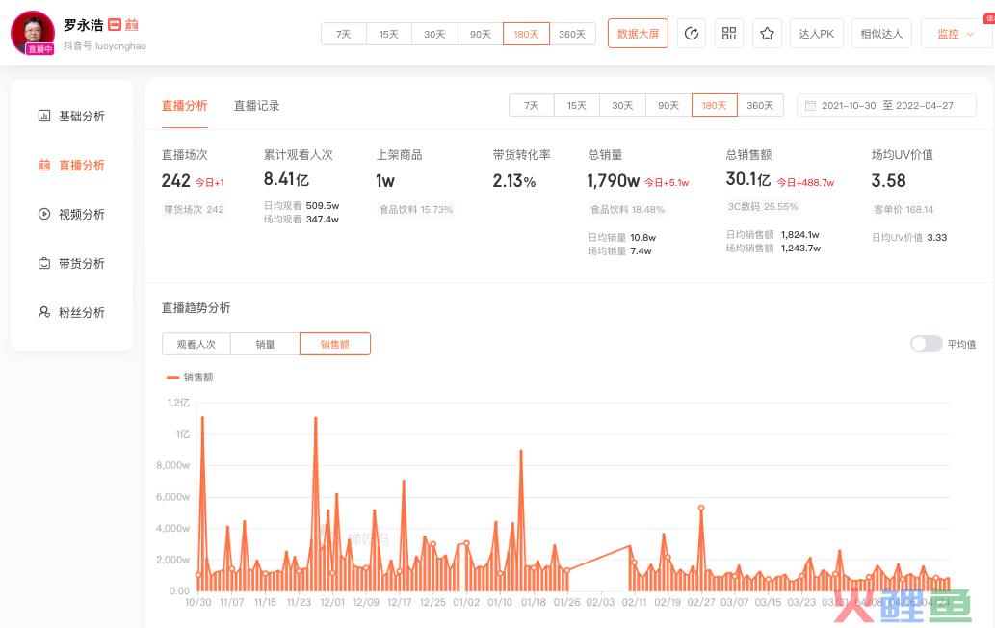Open 视频分析 in the sidebar

click(x=82, y=214)
